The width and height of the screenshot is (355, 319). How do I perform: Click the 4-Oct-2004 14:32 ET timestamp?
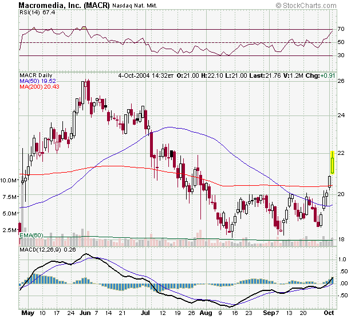click(x=146, y=75)
